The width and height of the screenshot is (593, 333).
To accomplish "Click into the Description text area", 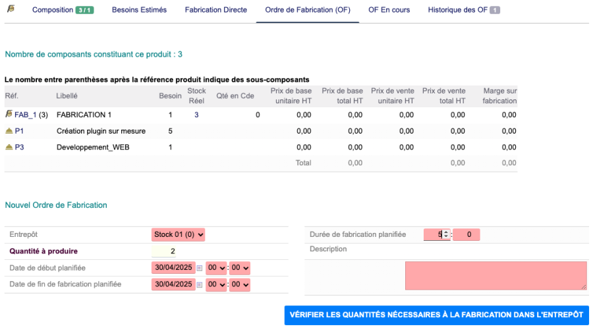I will click(x=495, y=275).
